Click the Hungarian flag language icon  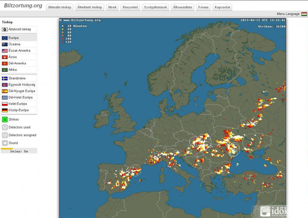tap(304, 14)
